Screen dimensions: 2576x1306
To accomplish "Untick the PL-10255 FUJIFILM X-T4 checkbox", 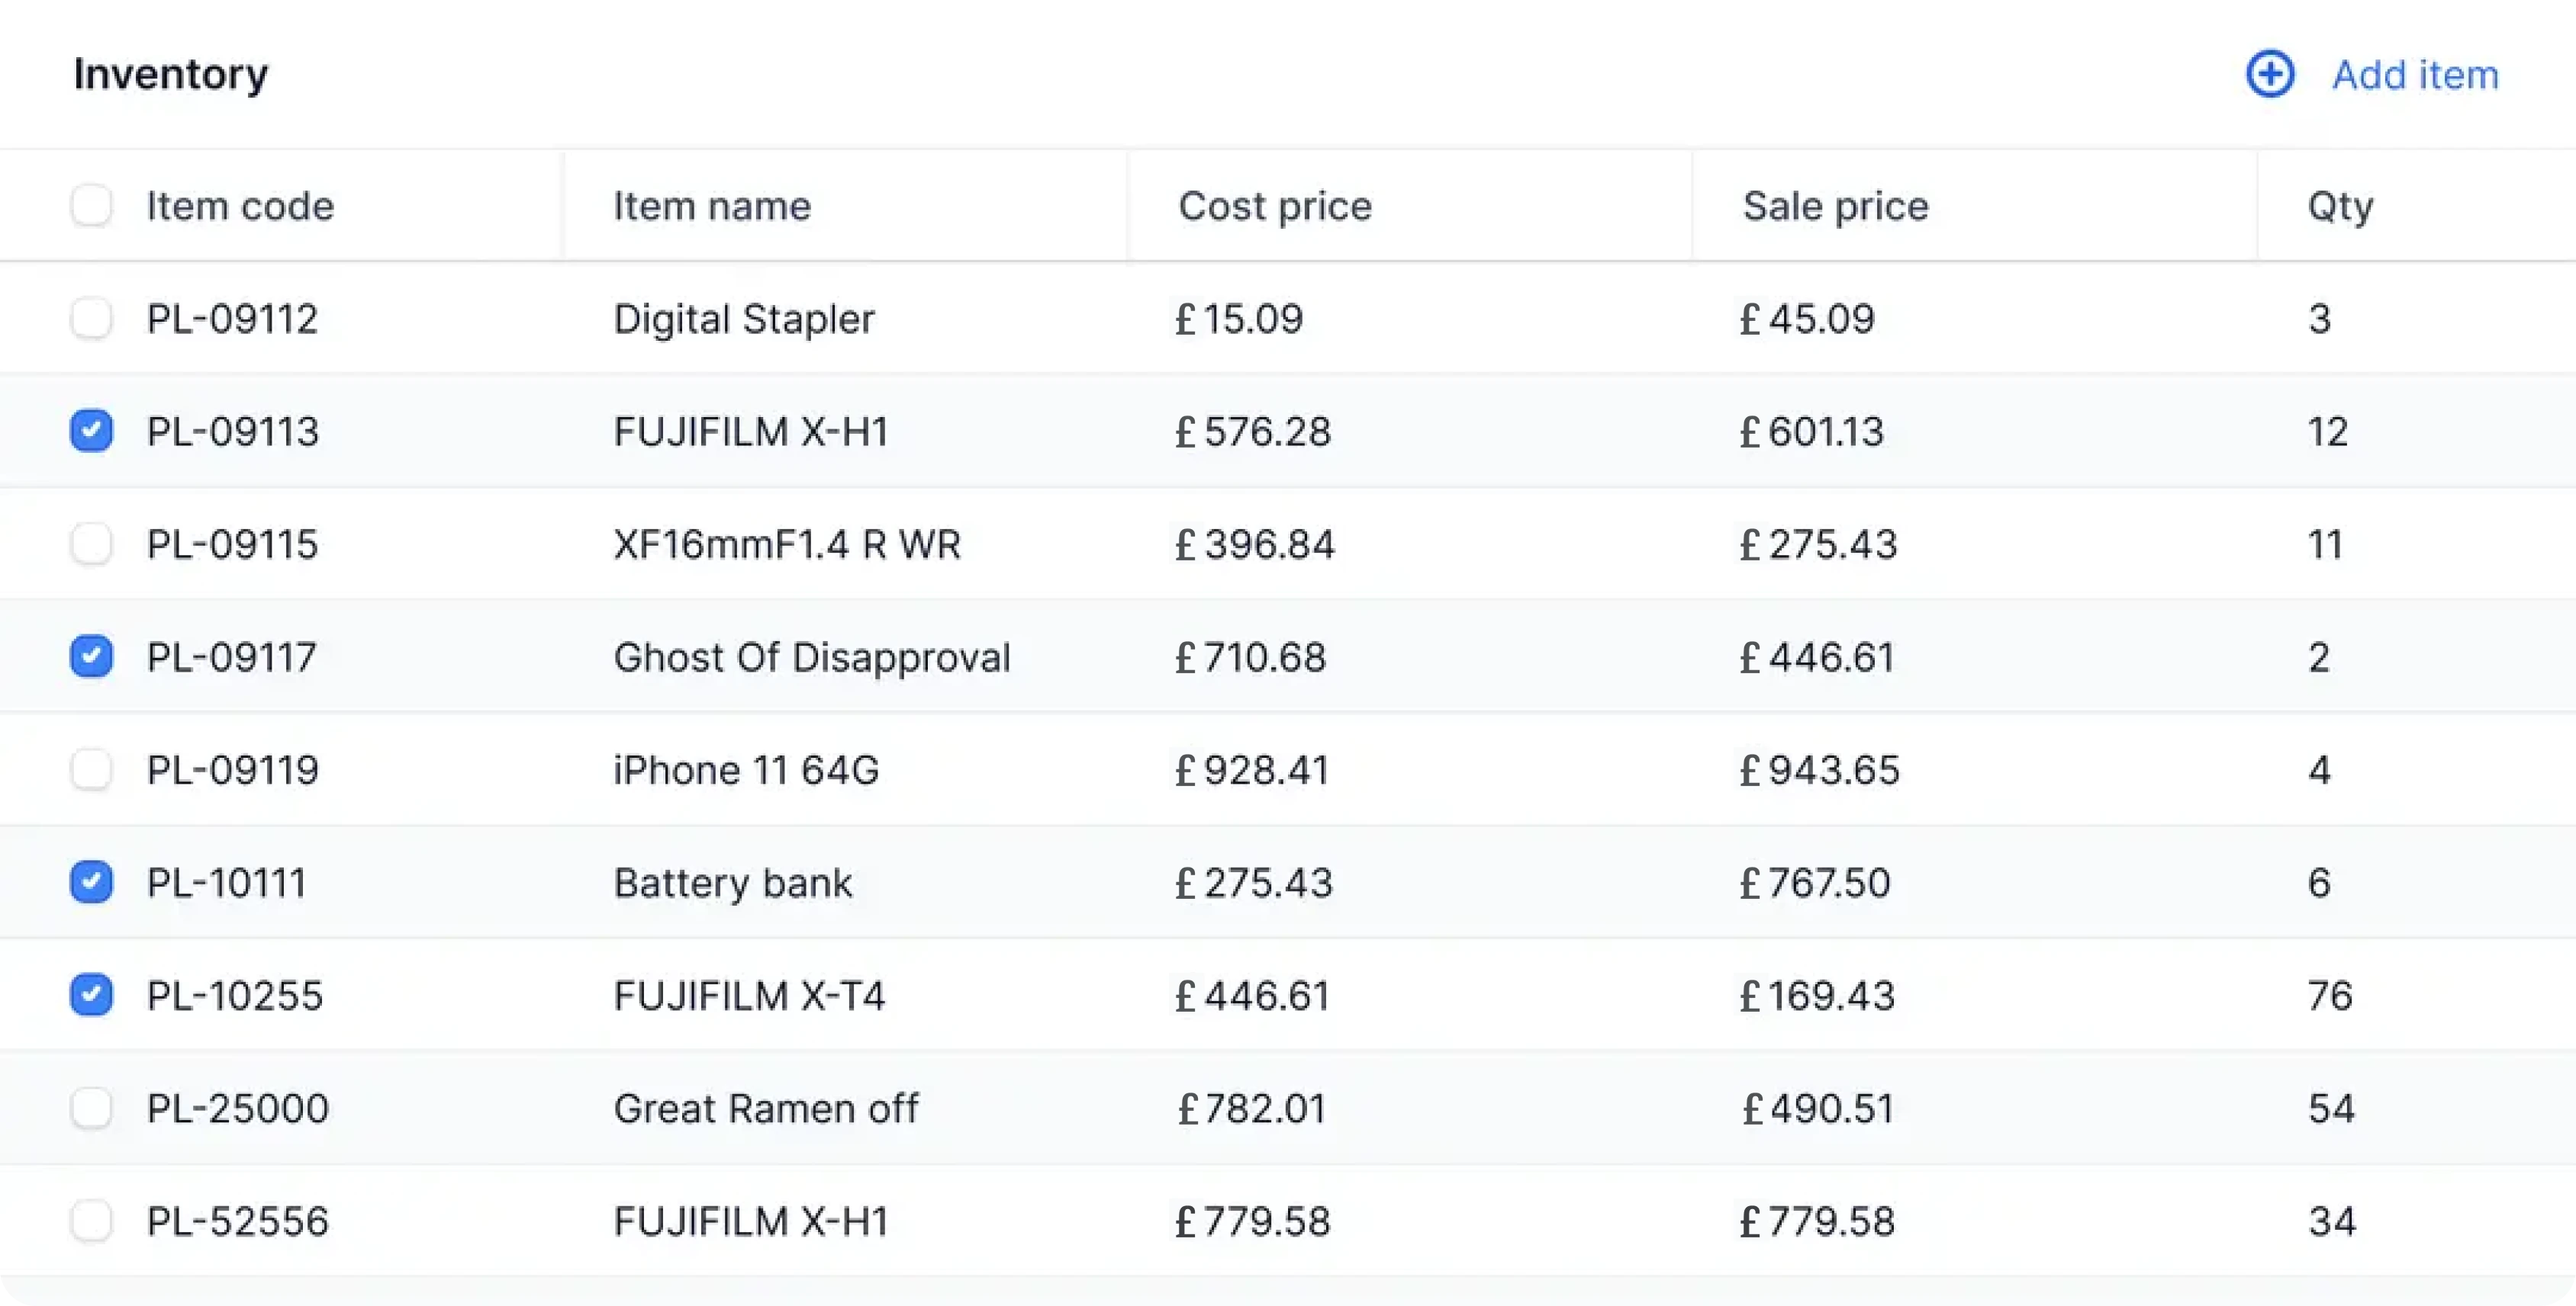I will (91, 995).
